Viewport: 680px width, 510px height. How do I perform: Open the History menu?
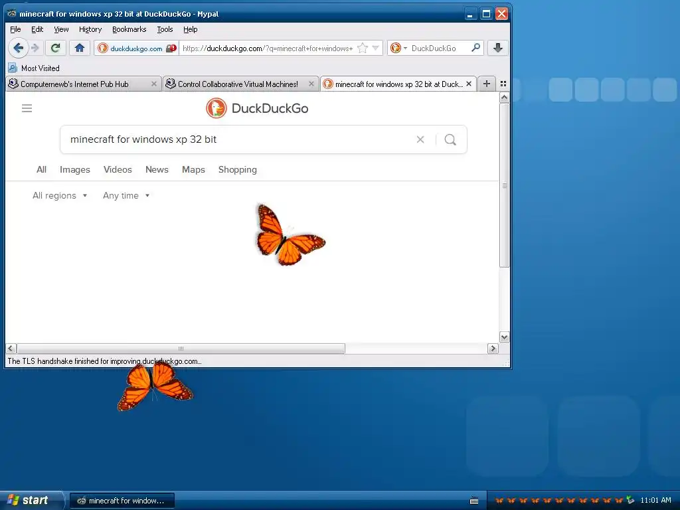tap(90, 29)
